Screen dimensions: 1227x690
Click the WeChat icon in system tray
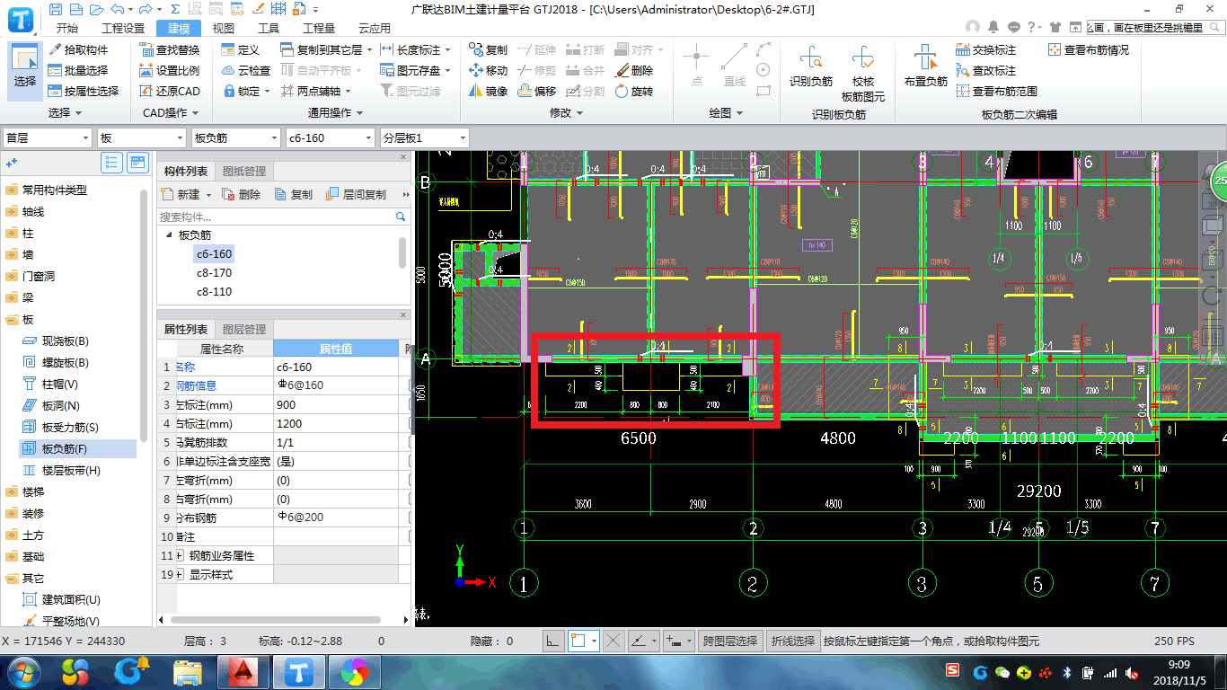(1001, 671)
